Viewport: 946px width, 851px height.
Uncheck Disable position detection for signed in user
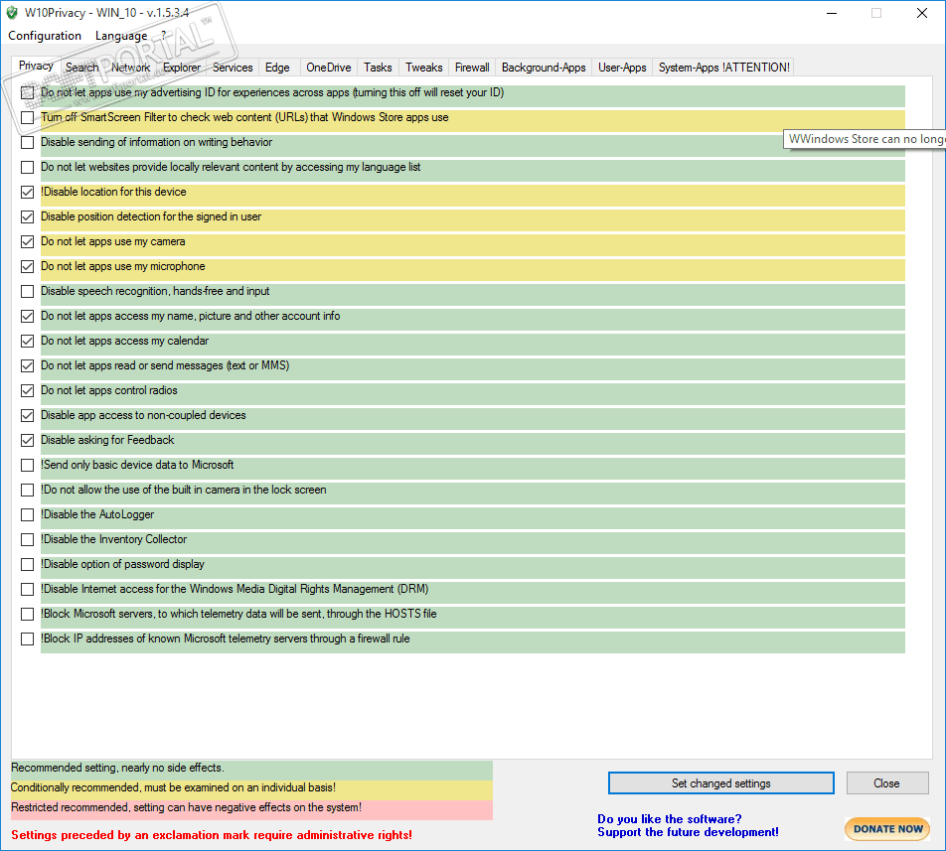[x=27, y=216]
